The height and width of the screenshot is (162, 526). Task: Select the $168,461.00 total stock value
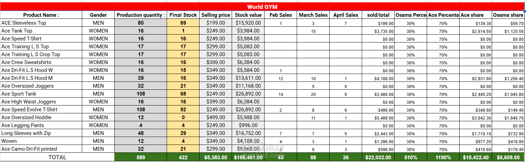pos(248,157)
